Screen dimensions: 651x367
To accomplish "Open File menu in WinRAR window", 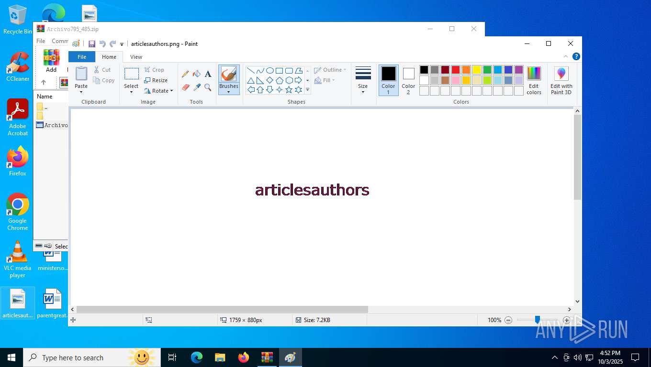I will click(x=41, y=41).
